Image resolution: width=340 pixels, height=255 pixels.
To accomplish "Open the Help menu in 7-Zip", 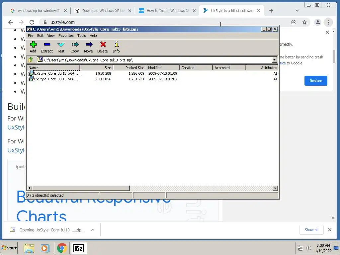I will tap(93, 36).
